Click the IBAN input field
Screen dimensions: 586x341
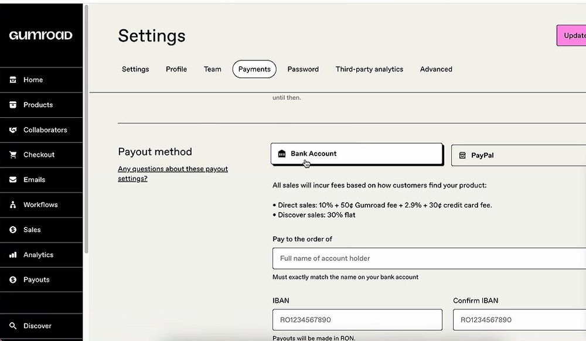357,320
